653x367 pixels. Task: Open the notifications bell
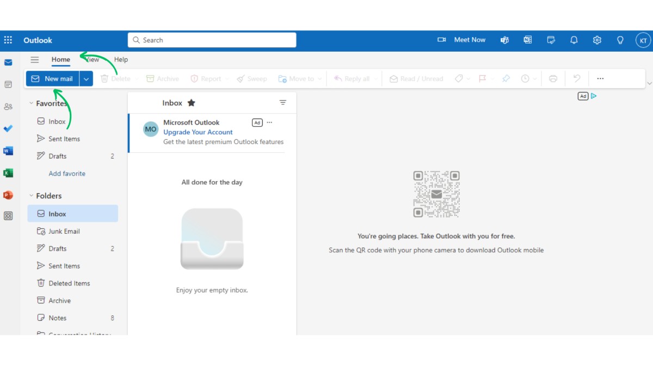[574, 40]
